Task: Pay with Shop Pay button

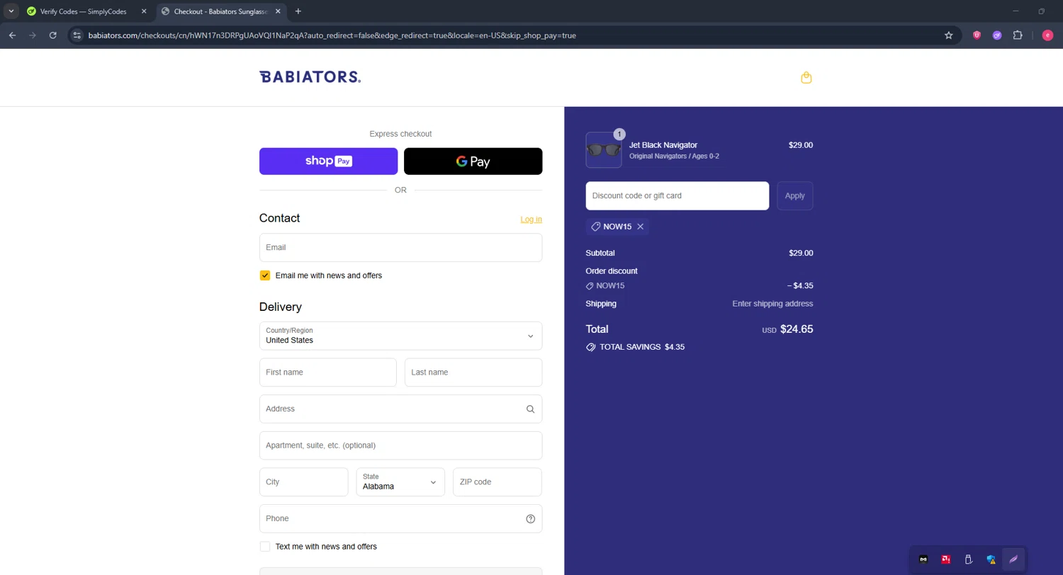Action: [x=328, y=161]
